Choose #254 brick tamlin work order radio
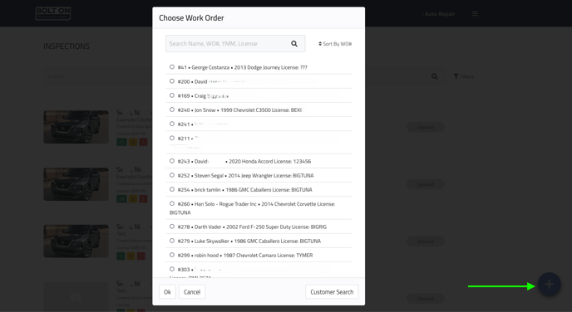 172,189
